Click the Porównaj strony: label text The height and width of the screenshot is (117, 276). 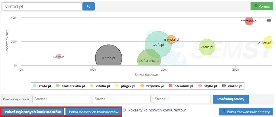tap(17, 99)
